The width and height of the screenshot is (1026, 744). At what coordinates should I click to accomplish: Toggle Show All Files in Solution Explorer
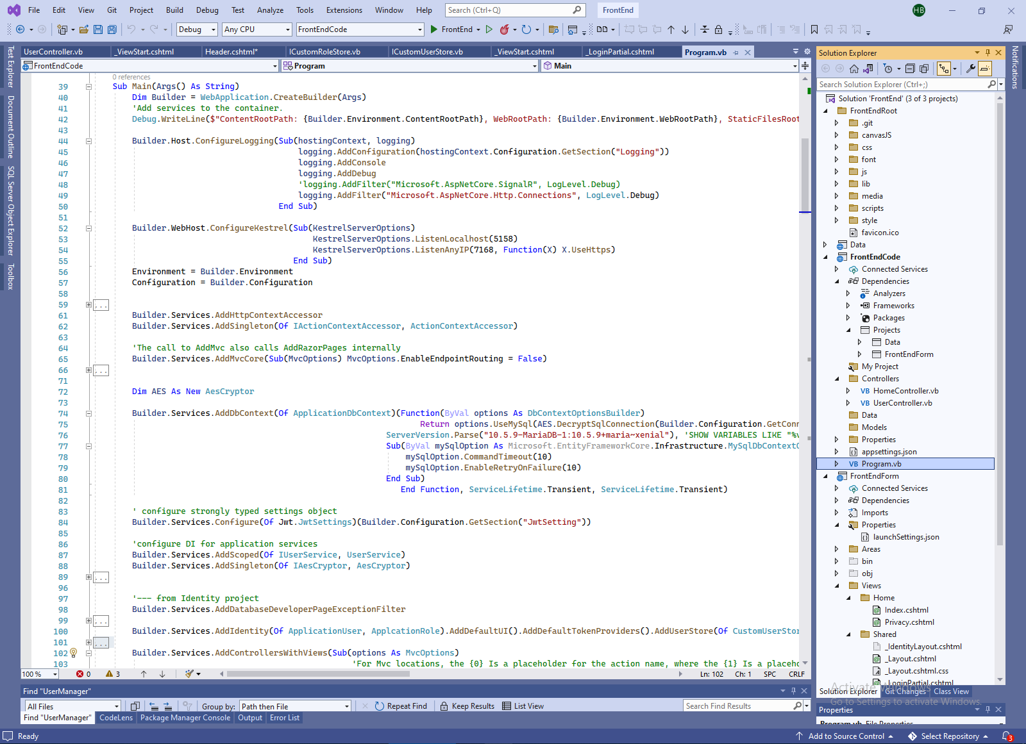pos(924,69)
